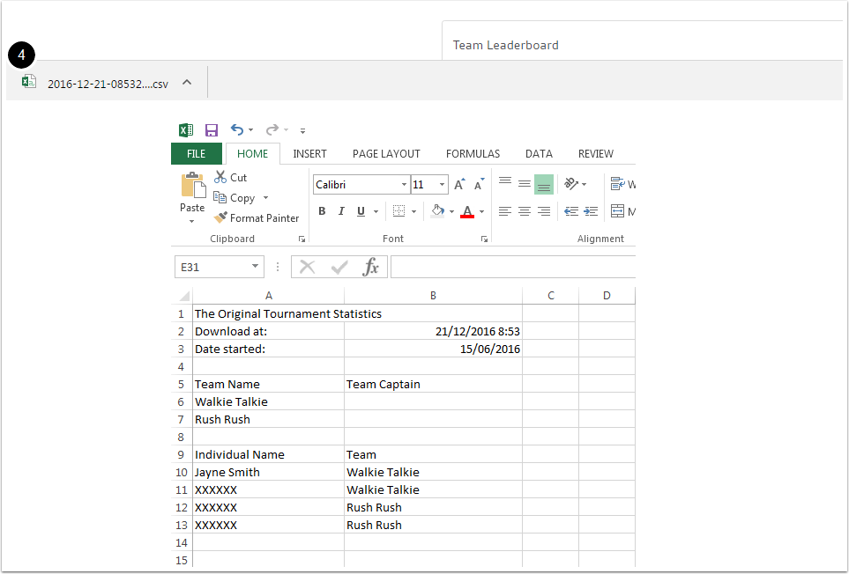
Task: Select all cells with the corner triangle
Action: click(x=184, y=296)
